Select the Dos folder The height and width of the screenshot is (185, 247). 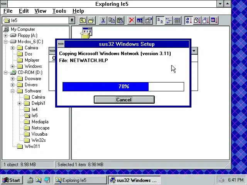pos(25,54)
